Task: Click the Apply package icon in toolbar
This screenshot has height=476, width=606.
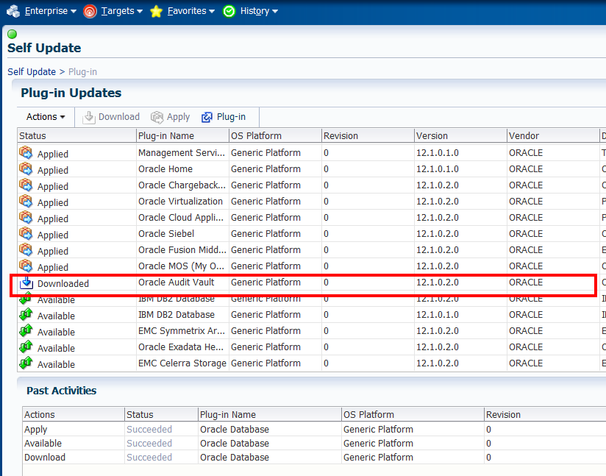Action: point(157,117)
